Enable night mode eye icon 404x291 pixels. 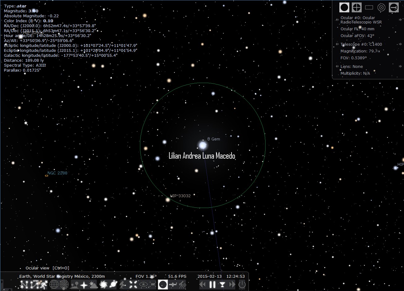pos(143,285)
